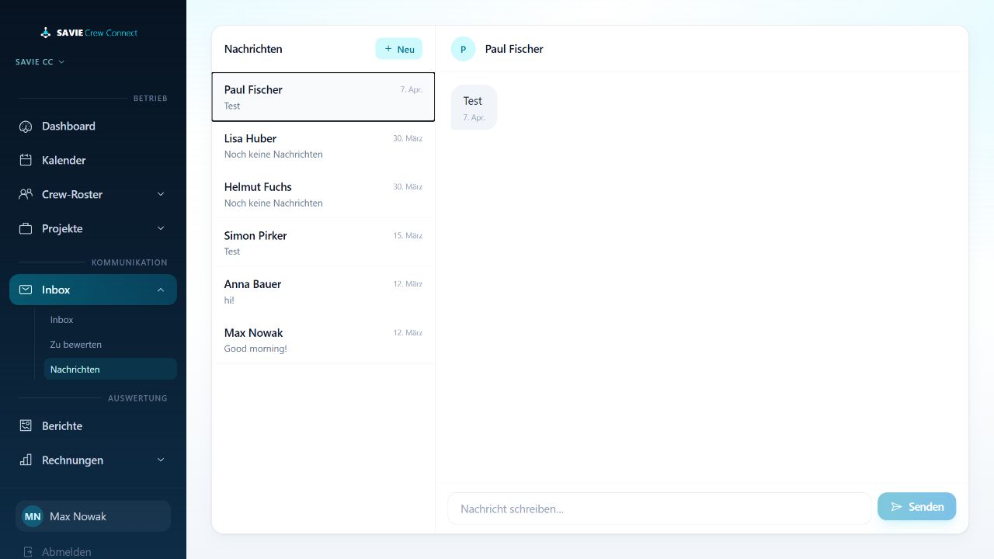Click Abmelden to log out
This screenshot has width=994, height=559.
coord(93,552)
